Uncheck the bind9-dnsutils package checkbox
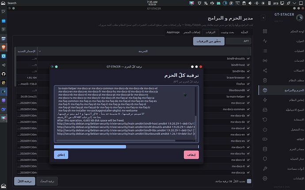 tap(248, 59)
